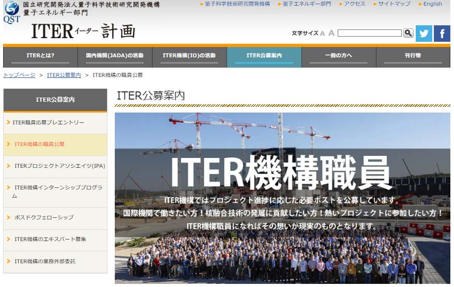Viewport: 454px width, 287px height.
Task: Open 国内機関(JADA)の活動 menu
Action: (115, 57)
